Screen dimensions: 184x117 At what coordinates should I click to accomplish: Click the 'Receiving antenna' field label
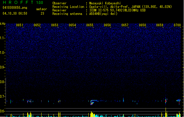tap(67, 14)
